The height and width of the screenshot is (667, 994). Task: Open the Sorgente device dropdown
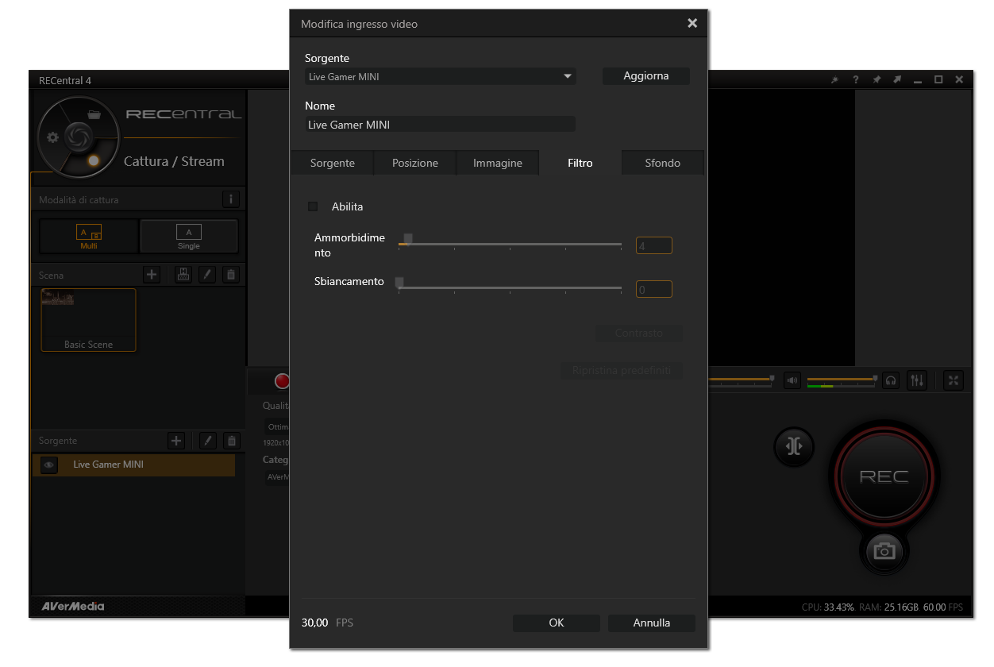[x=441, y=77]
